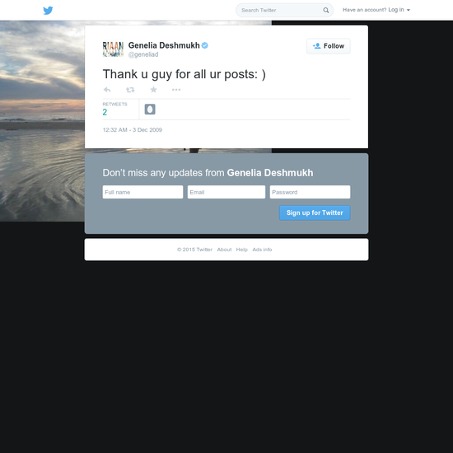Click the Password input field

click(x=310, y=192)
